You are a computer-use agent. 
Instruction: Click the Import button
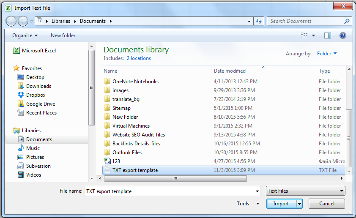(x=281, y=204)
